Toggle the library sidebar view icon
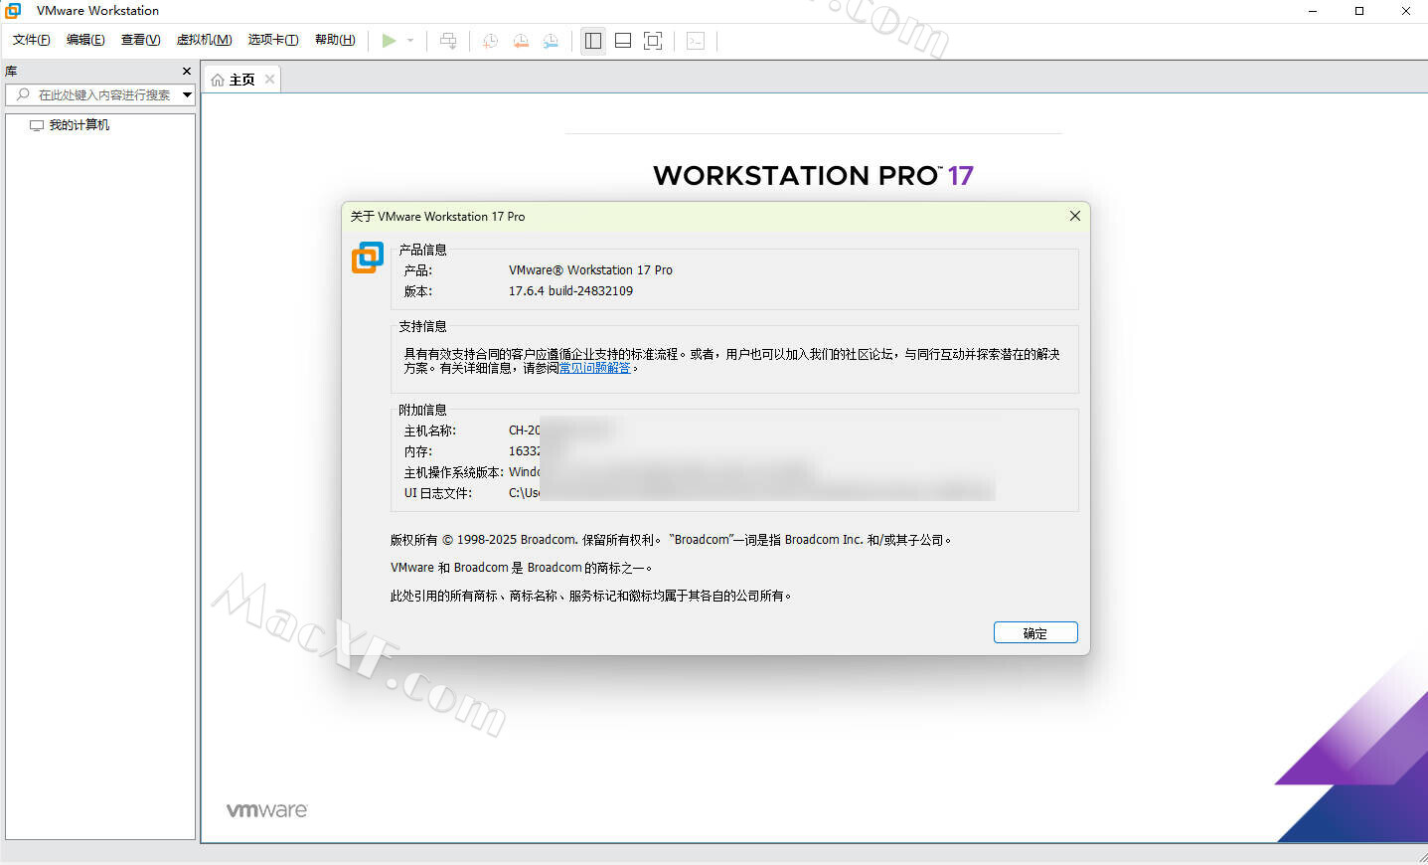Viewport: 1428px width, 865px height. pos(593,41)
